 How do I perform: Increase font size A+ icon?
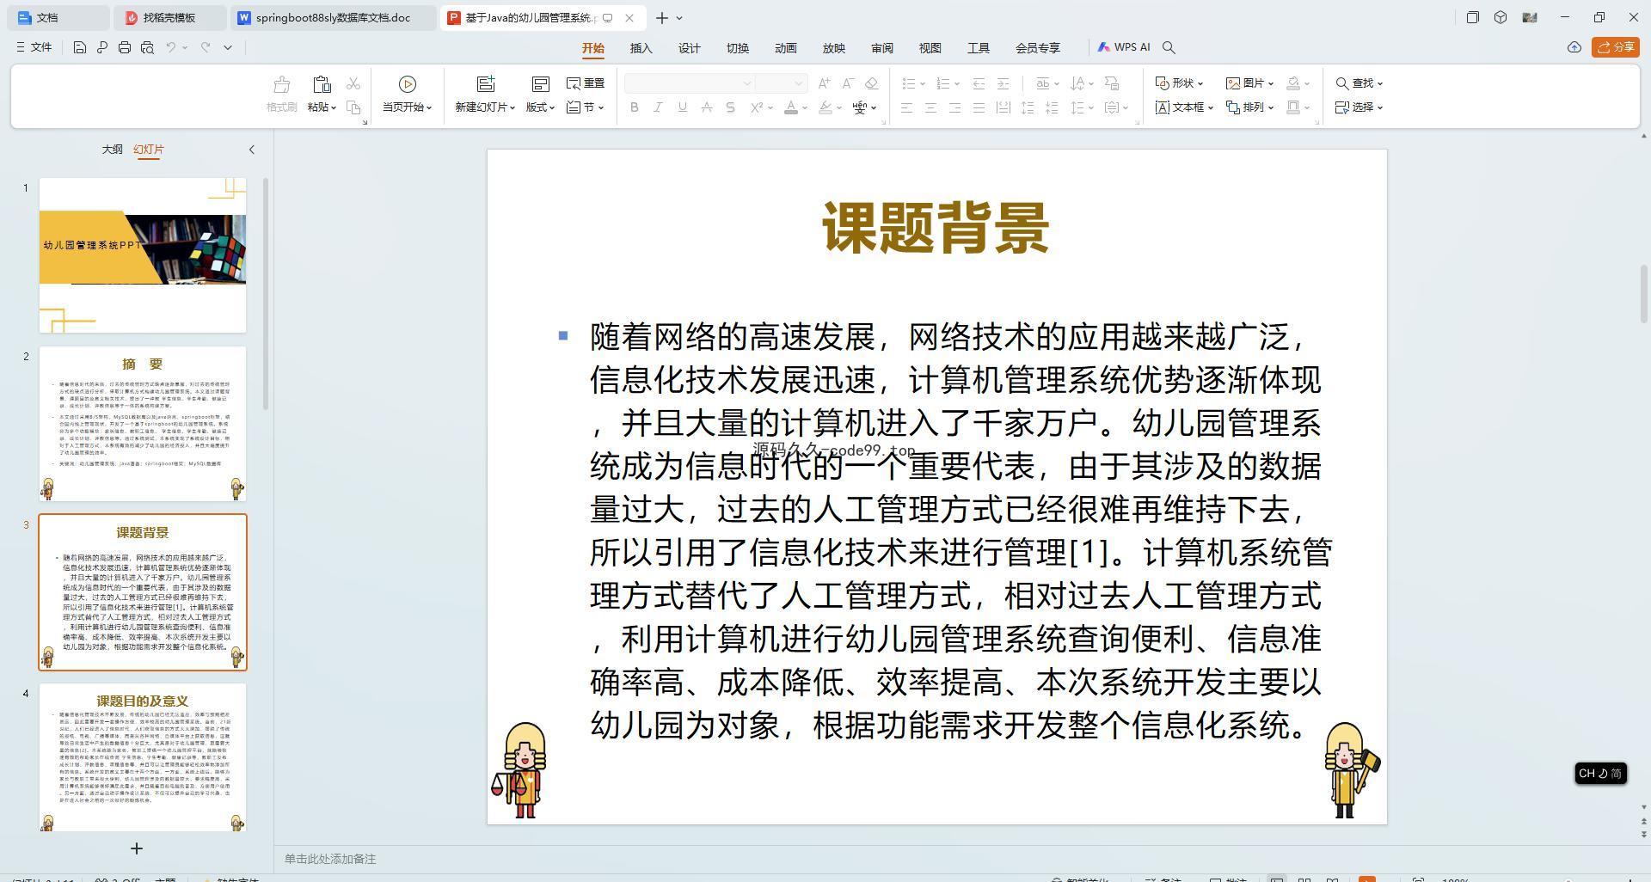(x=824, y=83)
